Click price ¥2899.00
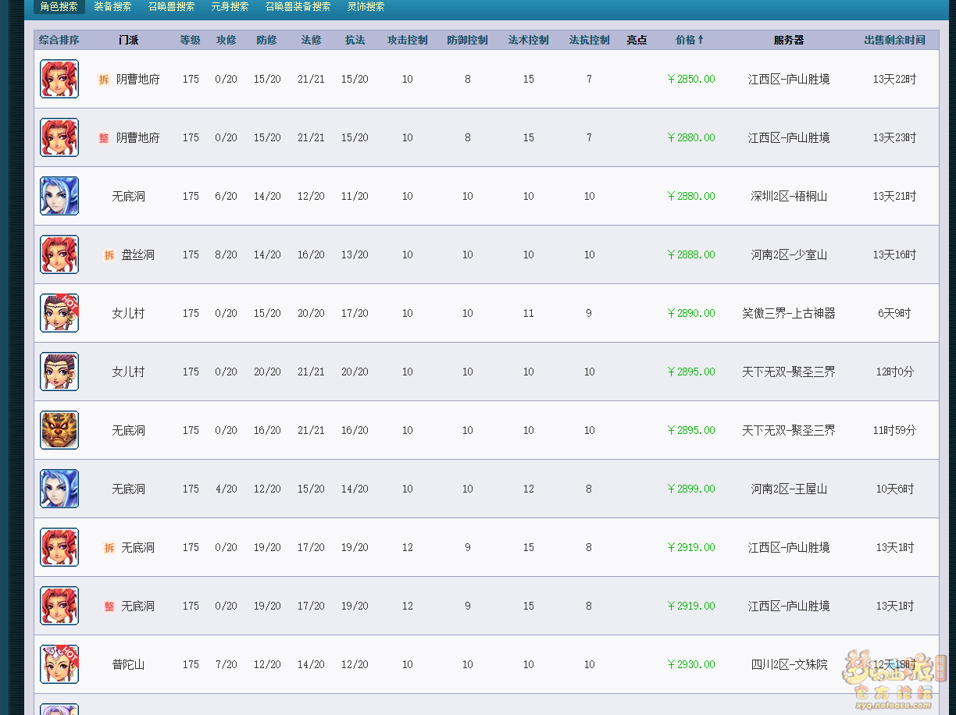Image resolution: width=956 pixels, height=715 pixels. click(x=691, y=489)
